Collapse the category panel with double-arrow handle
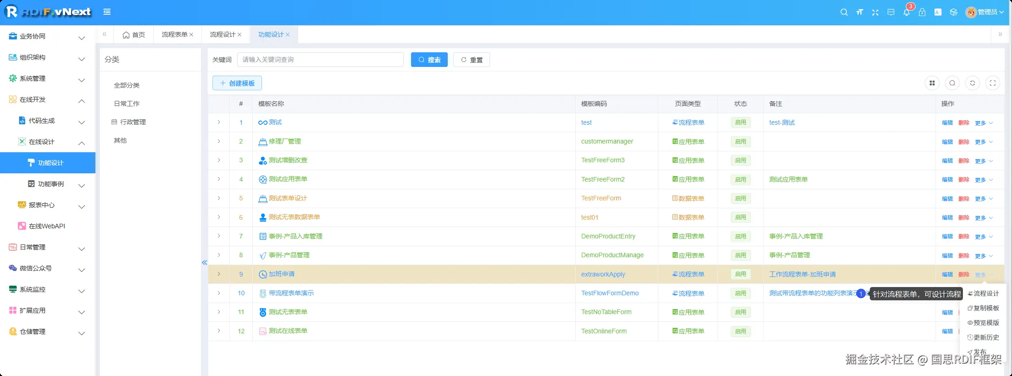Screen dimensions: 1012x376 coord(204,262)
